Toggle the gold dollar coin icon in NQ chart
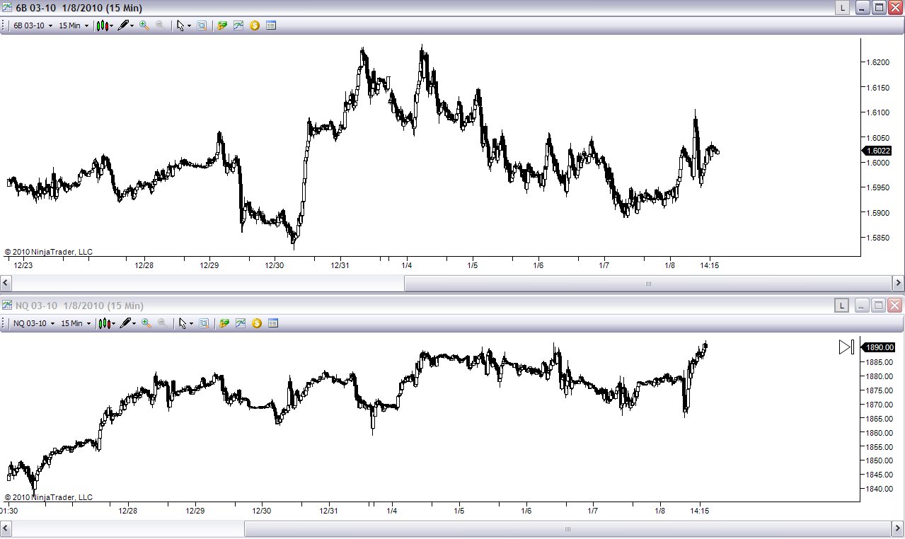 point(257,323)
